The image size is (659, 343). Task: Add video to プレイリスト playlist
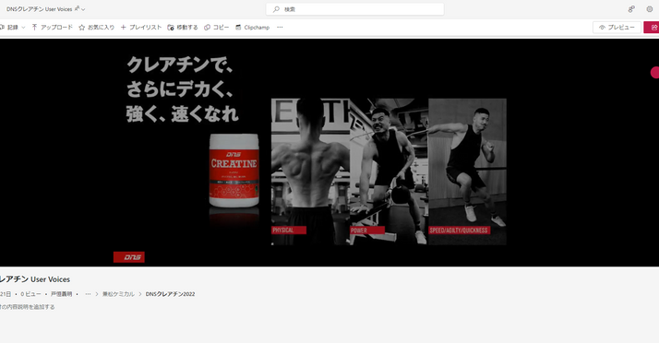pos(141,28)
